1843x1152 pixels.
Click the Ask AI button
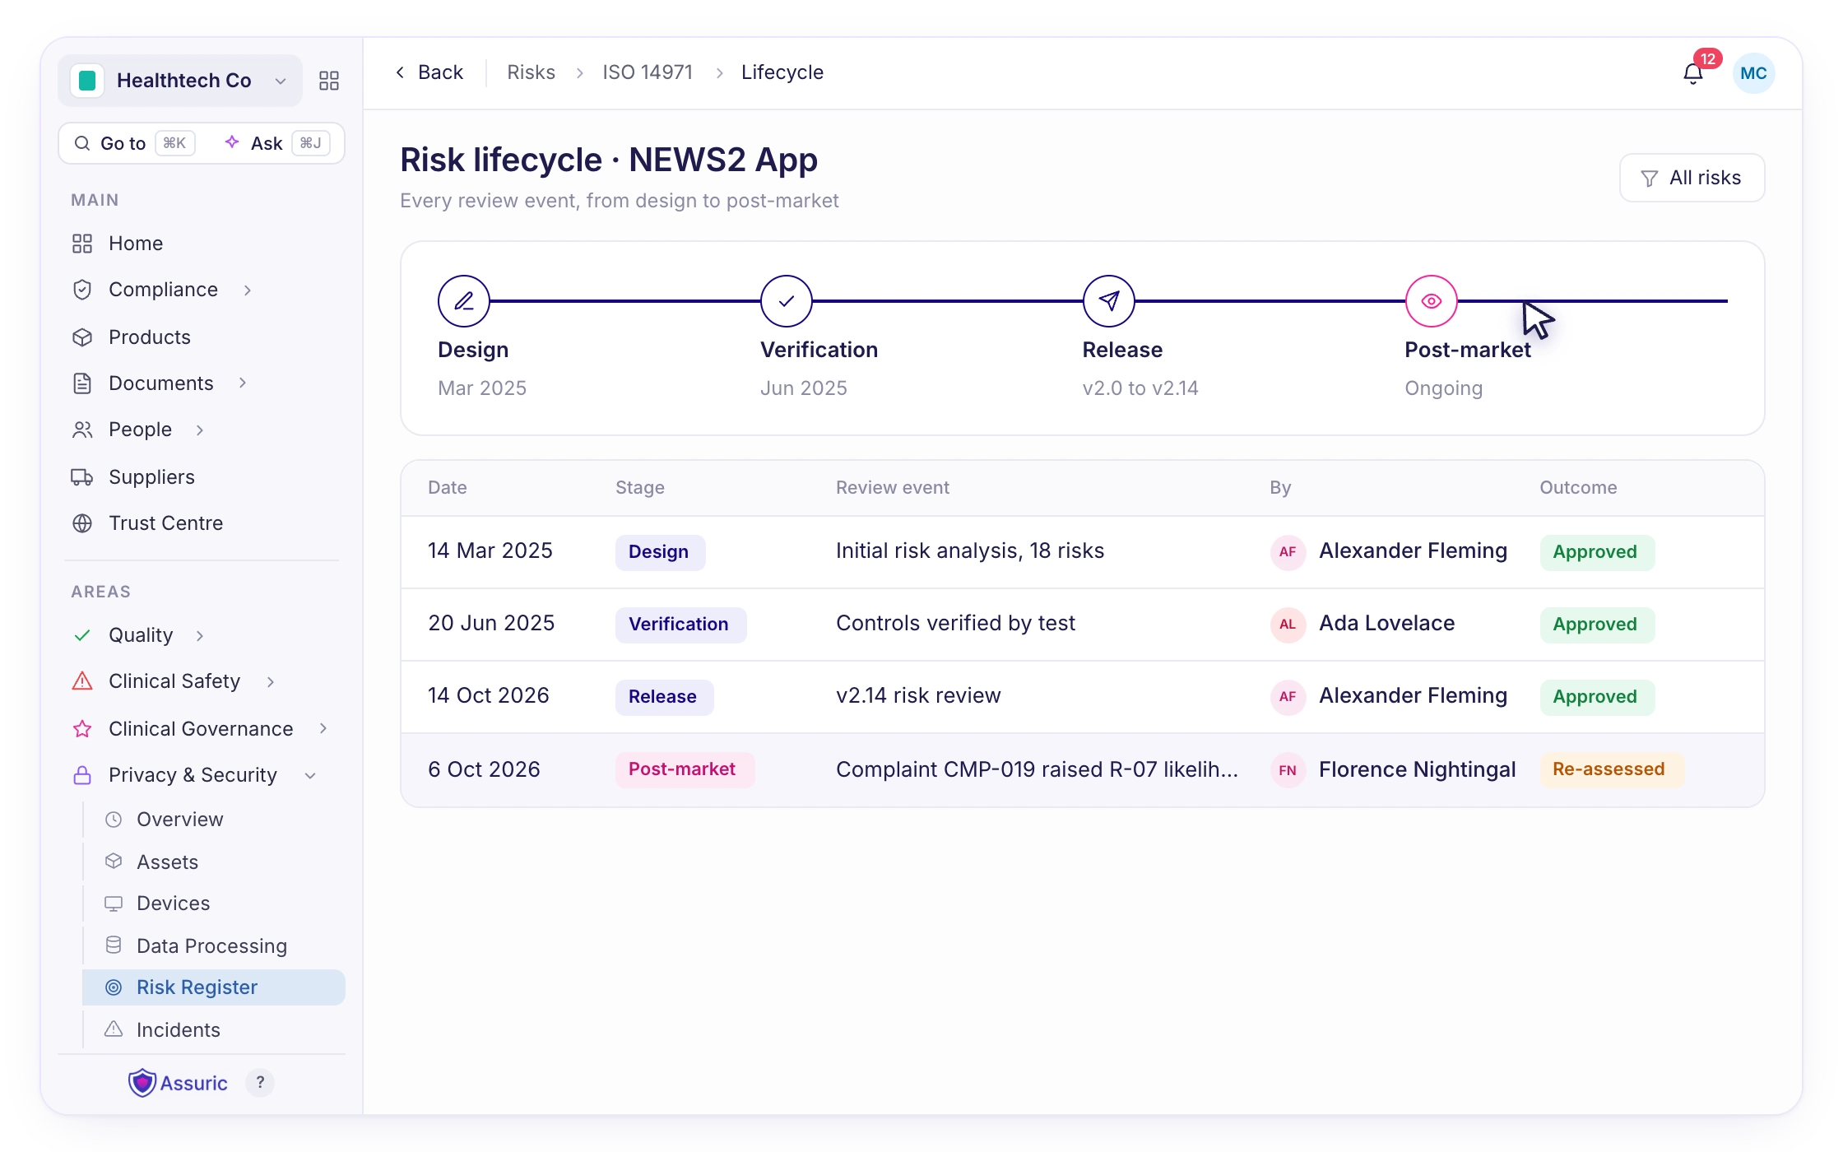pyautogui.click(x=276, y=143)
